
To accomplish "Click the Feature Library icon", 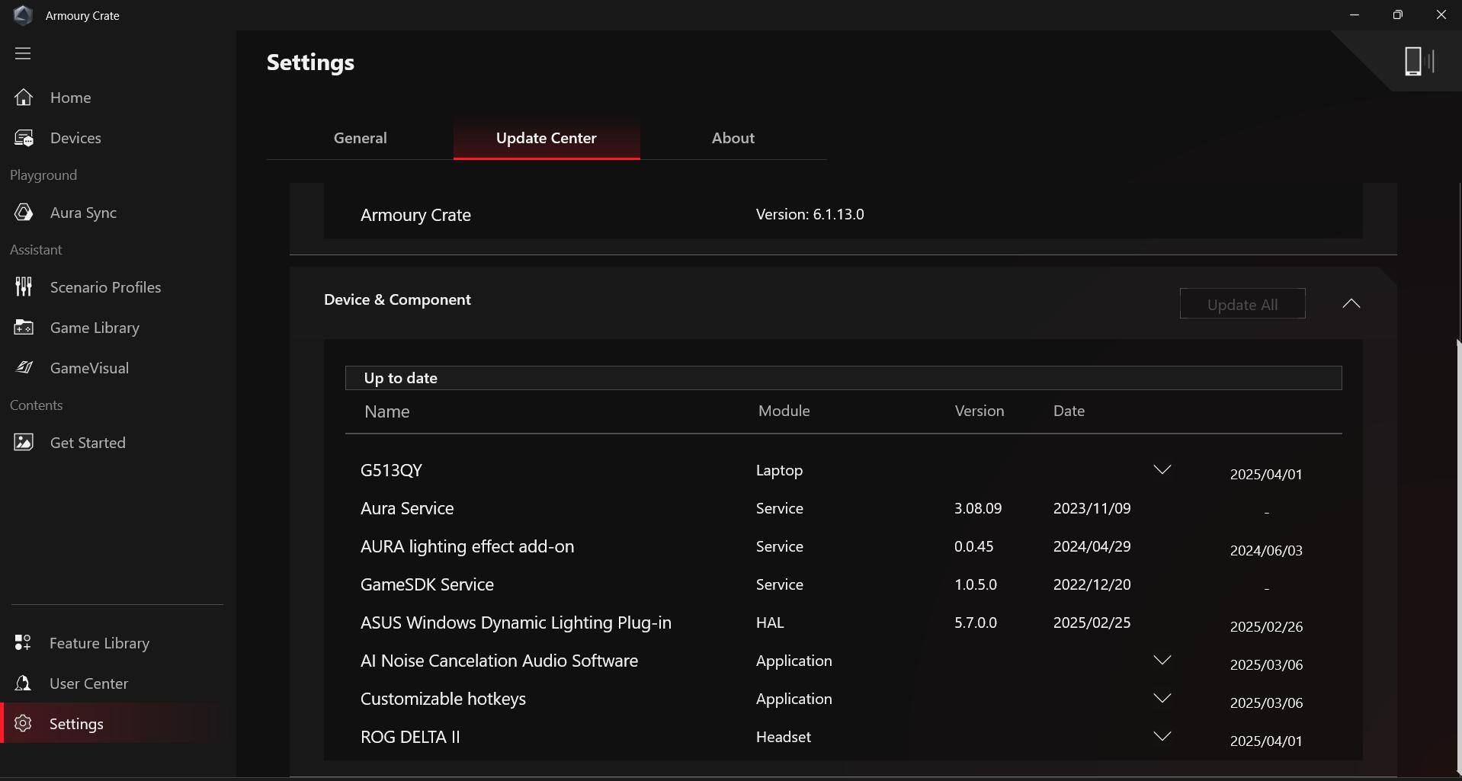I will tap(23, 643).
